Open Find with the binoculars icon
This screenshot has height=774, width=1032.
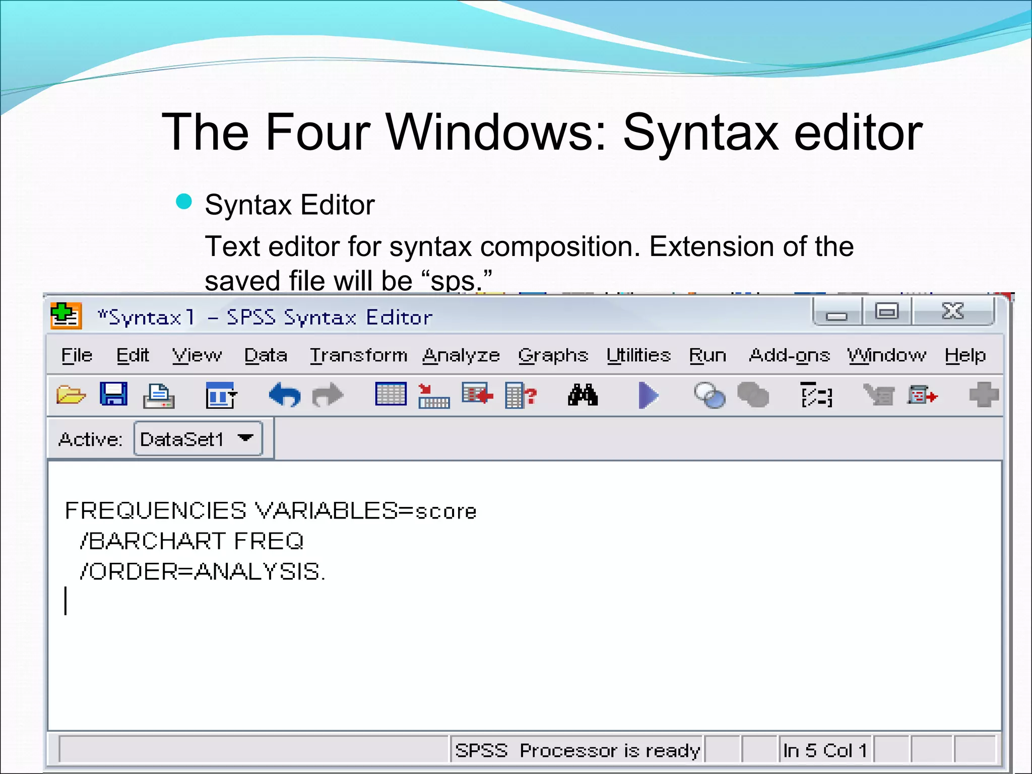(583, 395)
